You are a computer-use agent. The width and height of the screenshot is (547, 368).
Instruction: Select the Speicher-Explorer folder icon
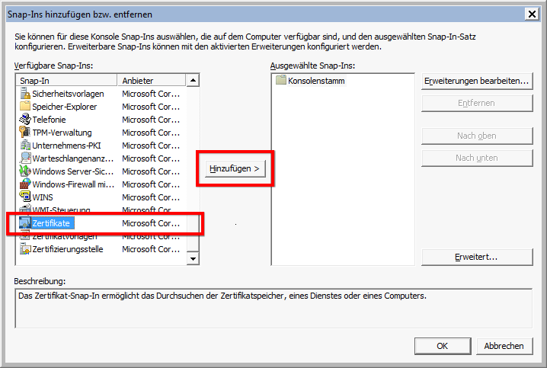pyautogui.click(x=24, y=107)
